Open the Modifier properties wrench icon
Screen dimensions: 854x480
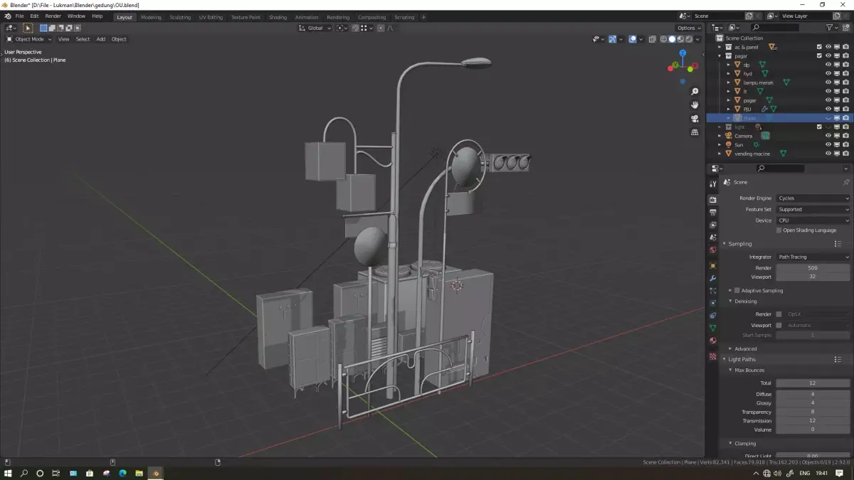[x=713, y=278]
